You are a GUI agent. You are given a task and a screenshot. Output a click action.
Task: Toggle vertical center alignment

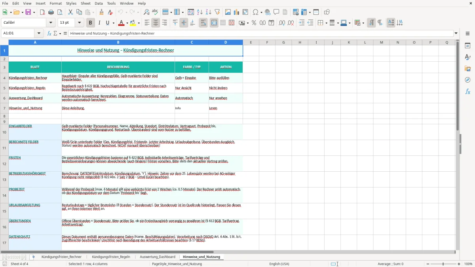(x=184, y=23)
